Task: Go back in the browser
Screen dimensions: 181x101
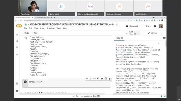Action: coord(16,20)
